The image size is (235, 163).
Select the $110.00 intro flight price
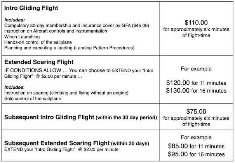(196, 23)
